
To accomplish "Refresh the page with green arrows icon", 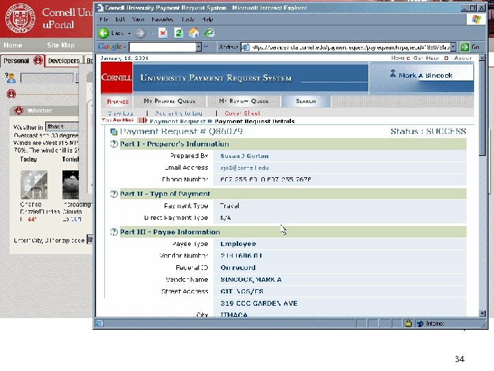I will 178,33.
